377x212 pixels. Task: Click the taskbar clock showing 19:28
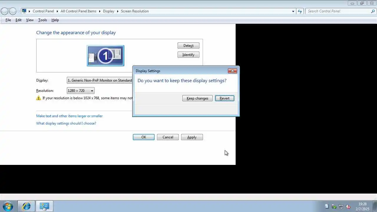click(x=362, y=206)
